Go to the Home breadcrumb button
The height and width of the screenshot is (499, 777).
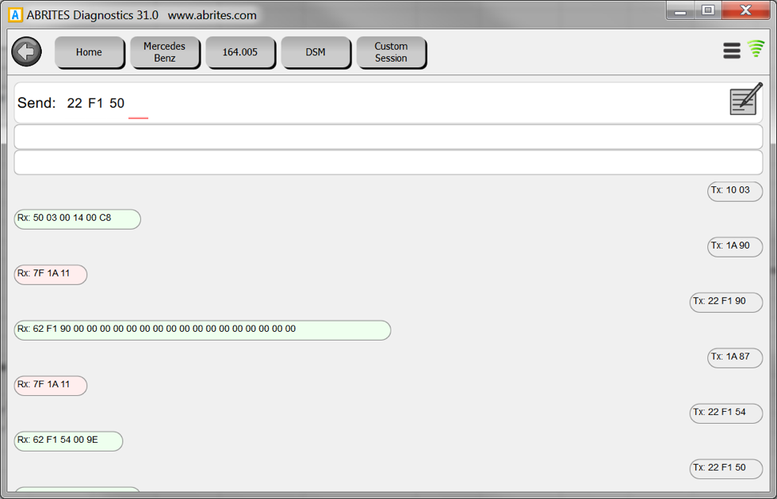(x=89, y=52)
